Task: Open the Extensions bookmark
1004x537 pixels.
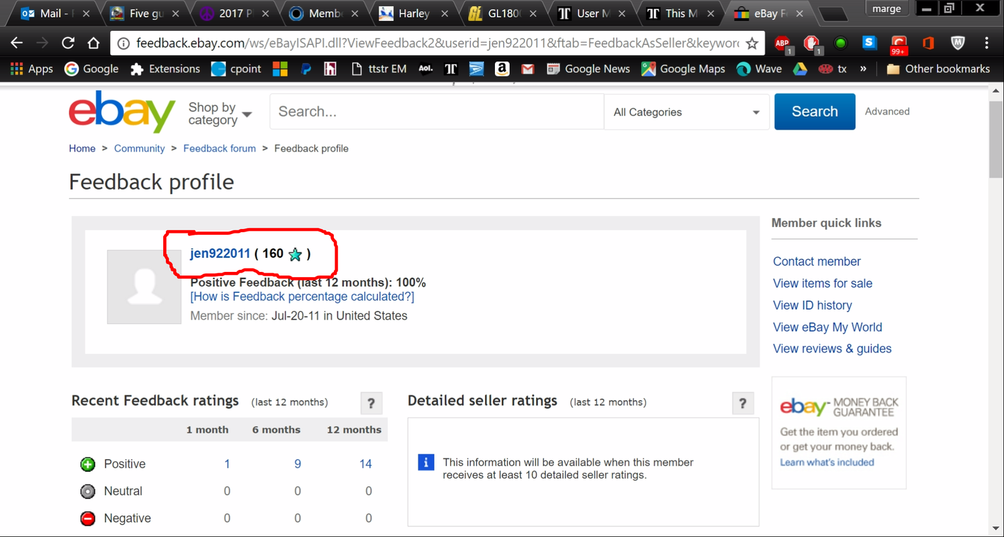Action: tap(166, 68)
